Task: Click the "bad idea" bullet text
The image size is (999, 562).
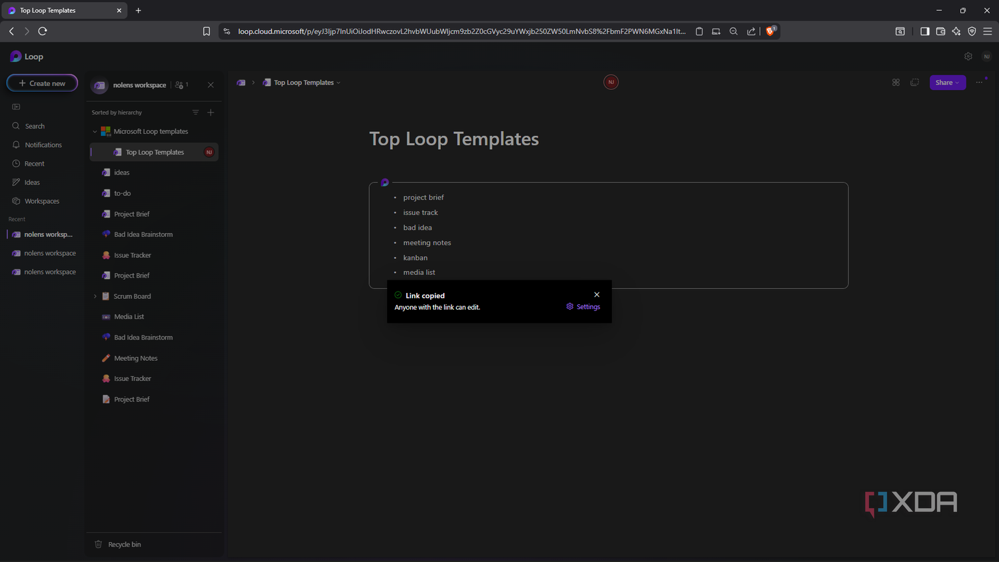Action: [418, 228]
